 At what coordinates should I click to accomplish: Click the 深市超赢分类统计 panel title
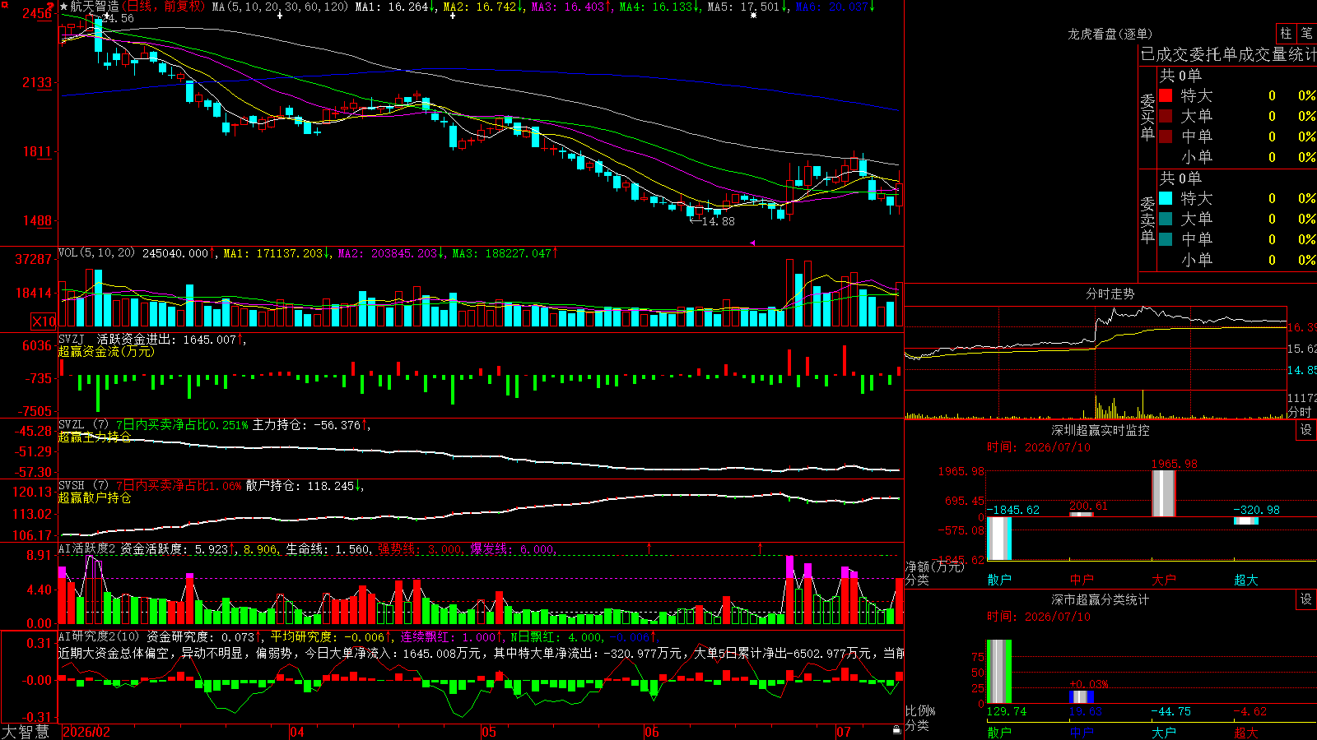click(1101, 600)
